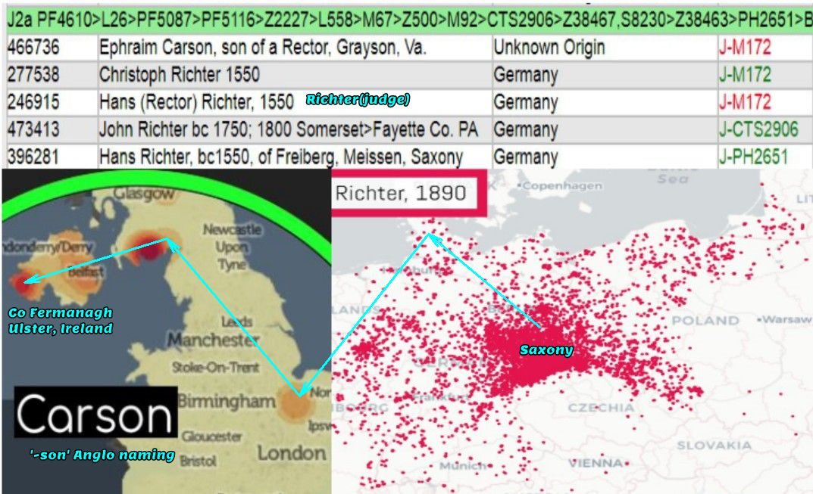Select kit number 473413
Viewport: 813px width, 494px height.
pyautogui.click(x=33, y=129)
